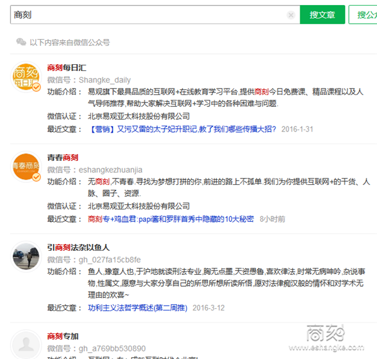Open the 太子妃升职记 marketing article link
This screenshot has height=359, width=377.
[x=182, y=129]
